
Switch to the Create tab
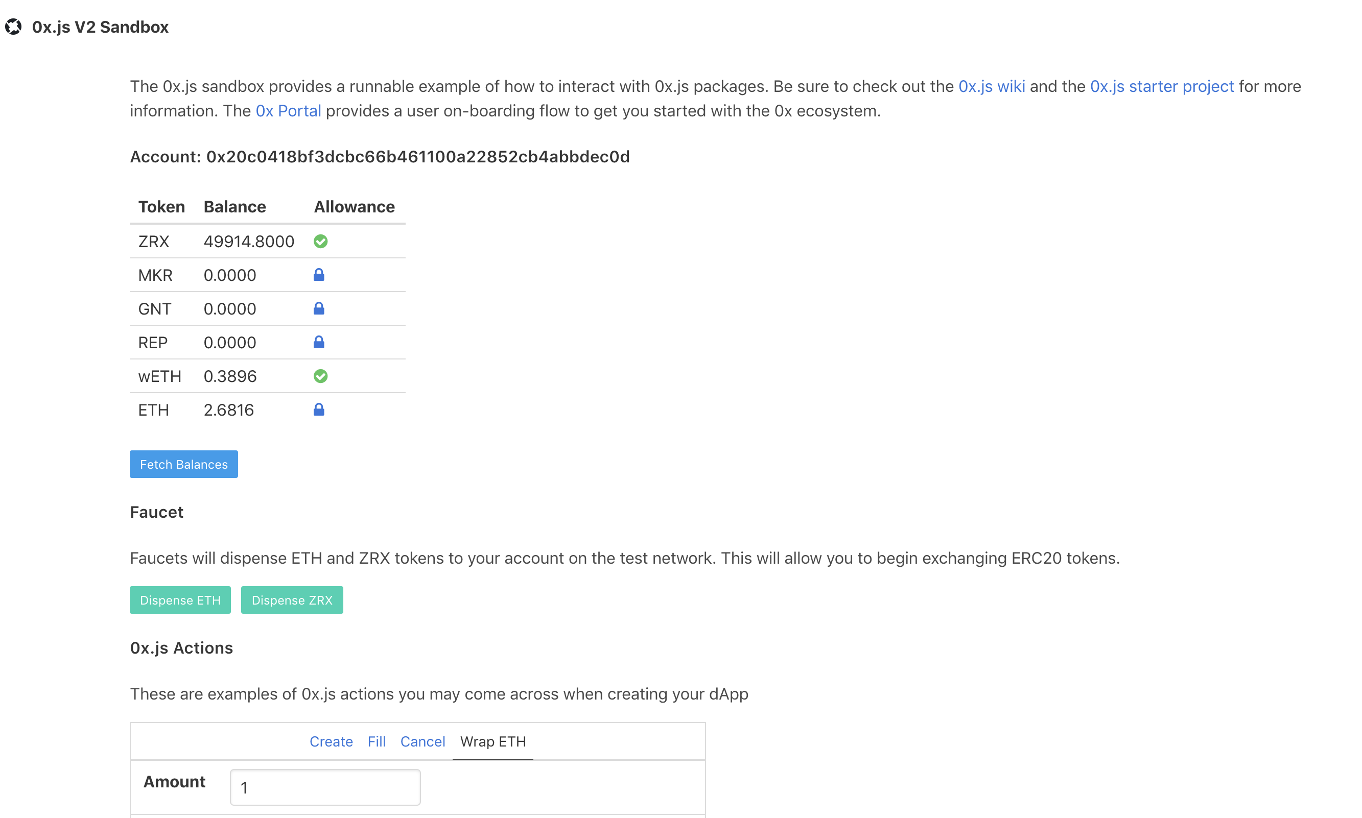coord(331,741)
